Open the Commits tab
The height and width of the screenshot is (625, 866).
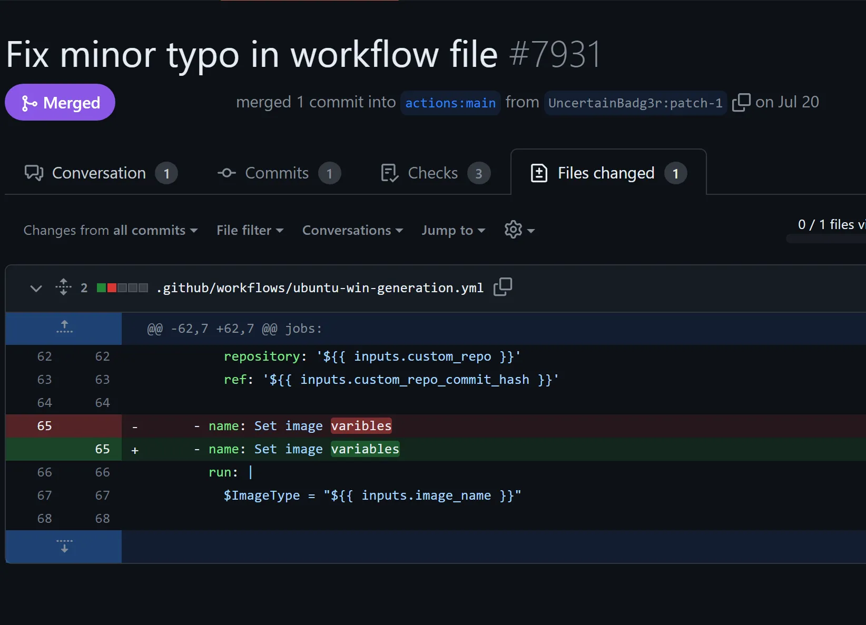279,173
